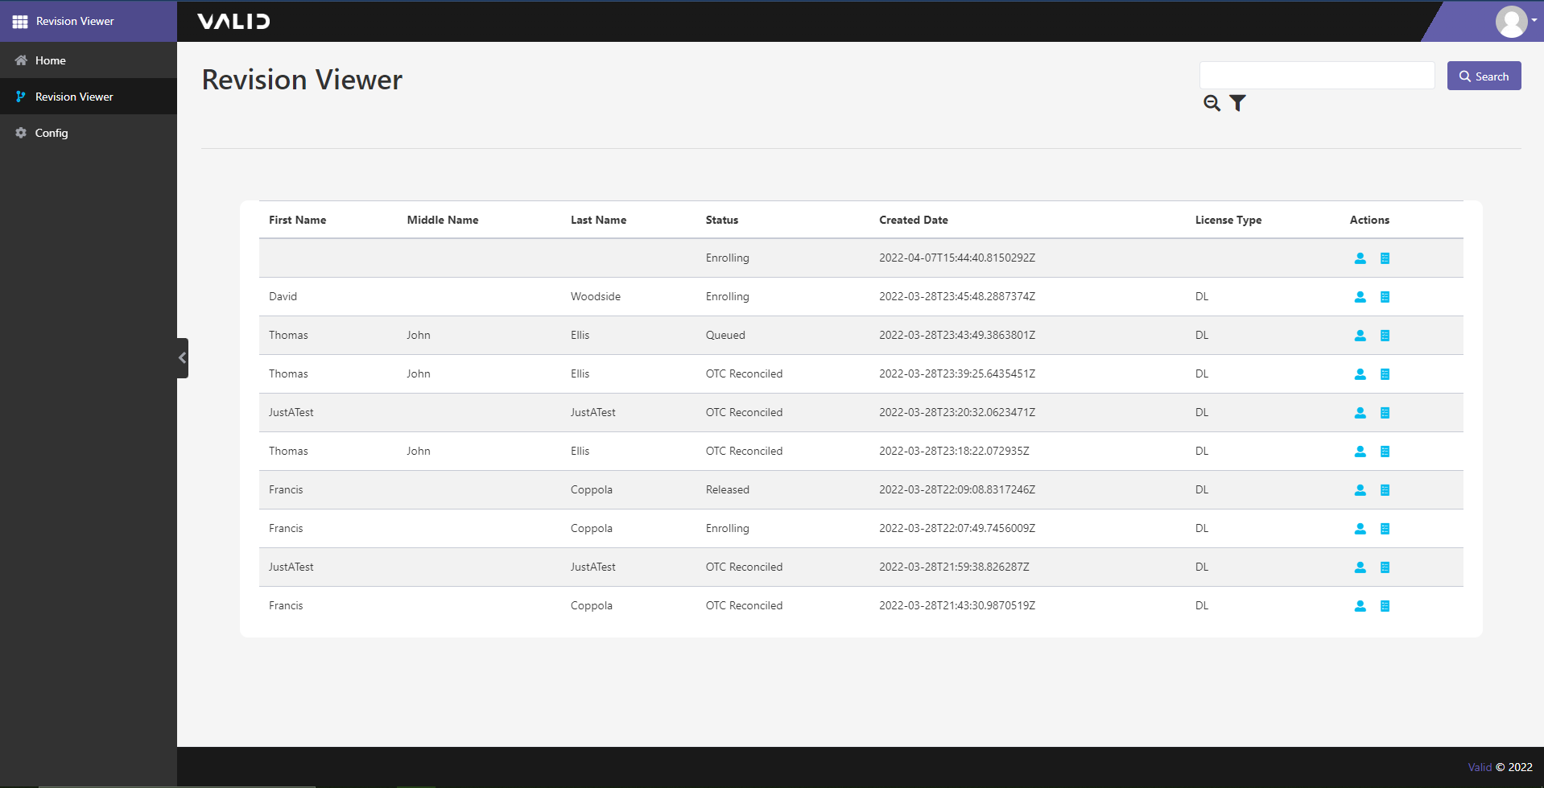This screenshot has height=788, width=1544.
Task: Select Revision Viewer in the sidebar menu
Action: point(74,97)
